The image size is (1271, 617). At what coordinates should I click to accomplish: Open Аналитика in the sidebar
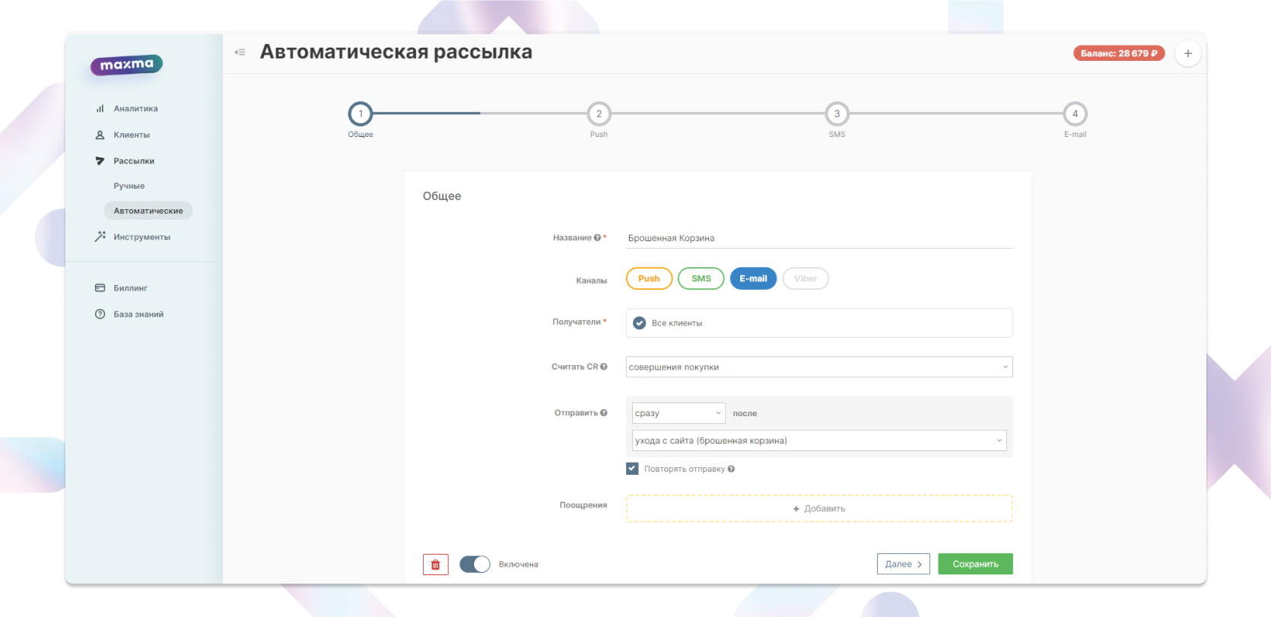pos(135,109)
